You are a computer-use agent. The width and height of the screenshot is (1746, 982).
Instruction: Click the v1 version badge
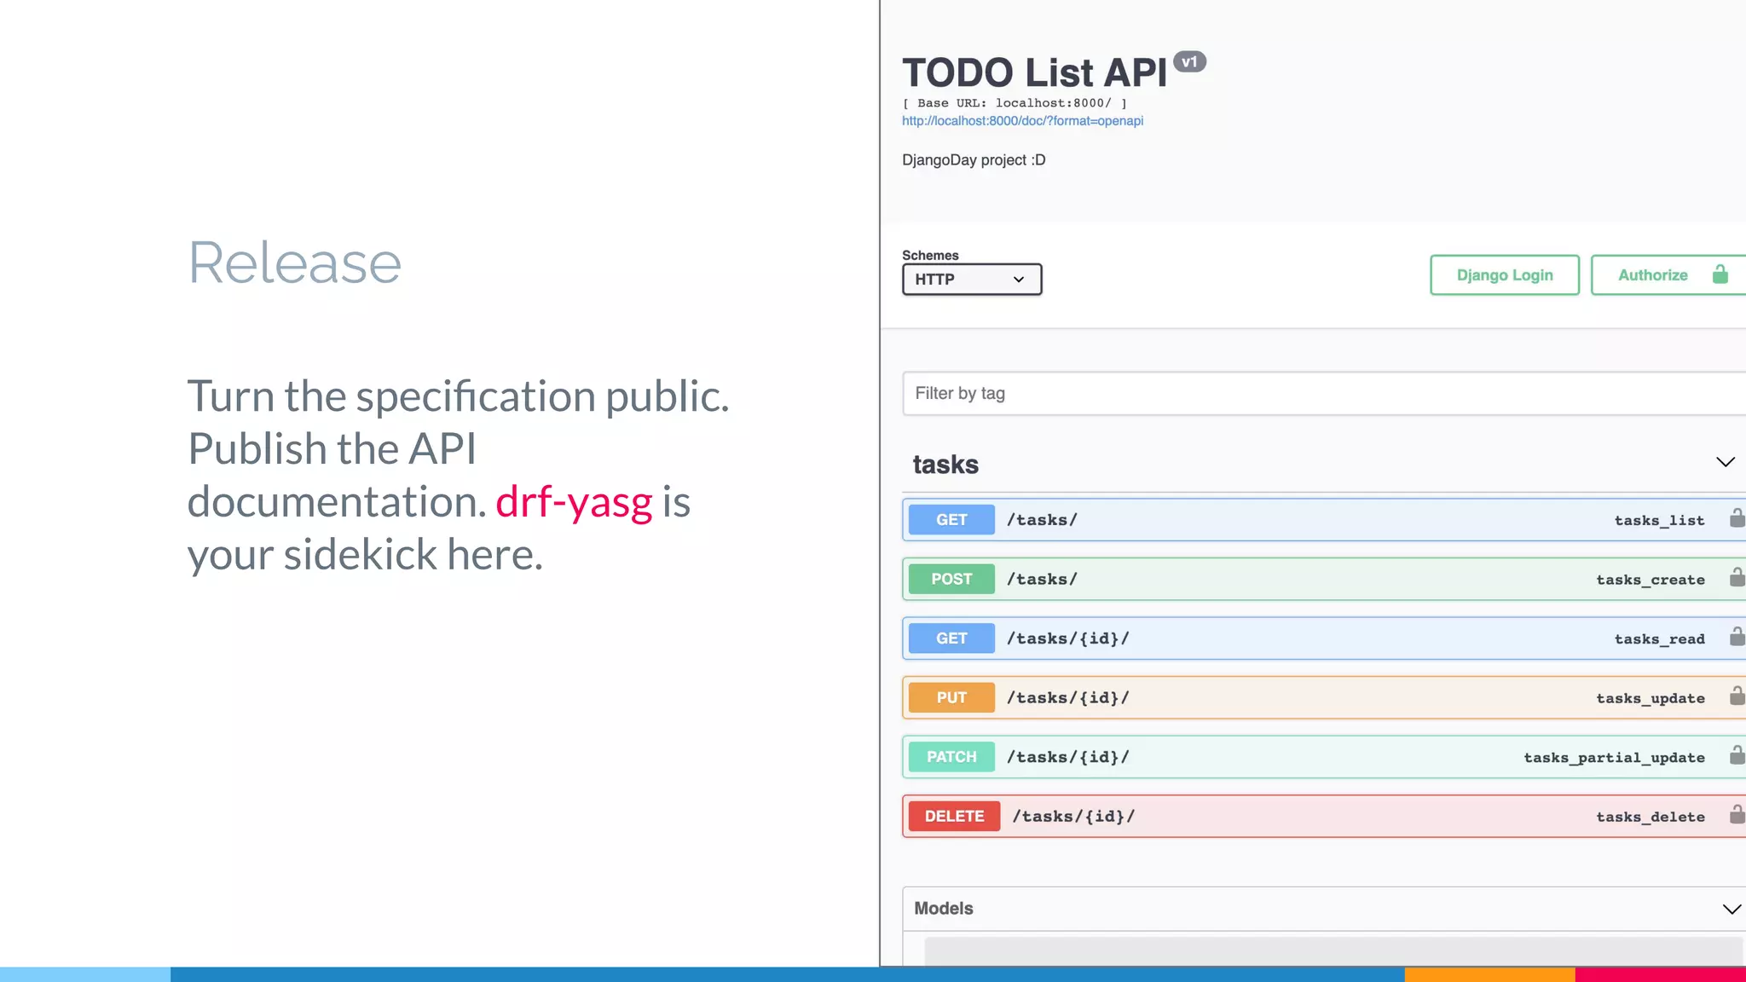(1189, 61)
